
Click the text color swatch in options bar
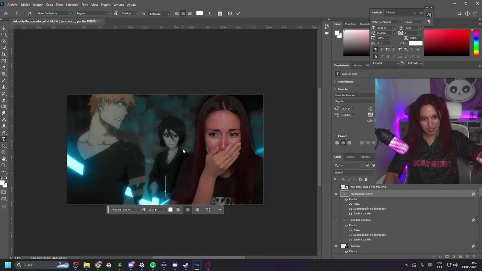point(200,14)
